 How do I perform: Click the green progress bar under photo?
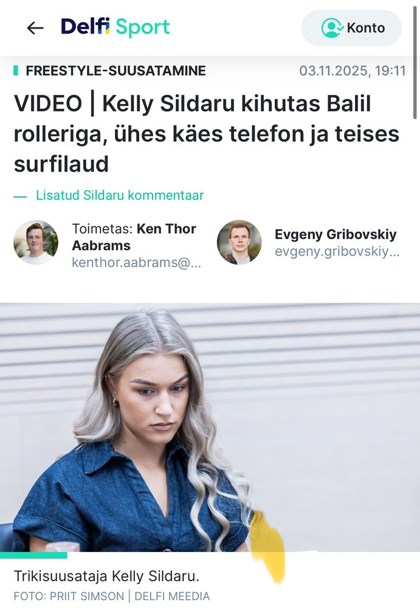[x=33, y=555]
